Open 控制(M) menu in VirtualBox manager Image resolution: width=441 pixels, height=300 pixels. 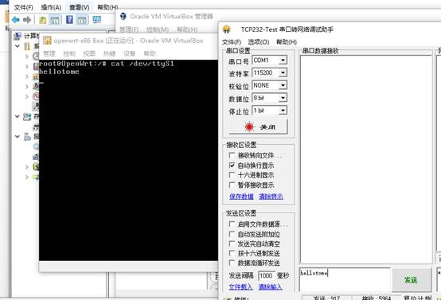(158, 29)
